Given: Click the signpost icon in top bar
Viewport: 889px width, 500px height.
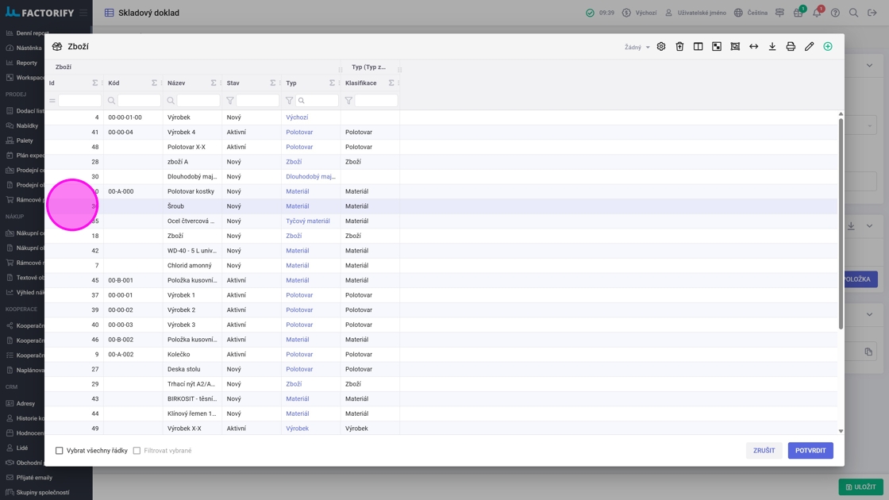Looking at the screenshot, I should (x=779, y=13).
